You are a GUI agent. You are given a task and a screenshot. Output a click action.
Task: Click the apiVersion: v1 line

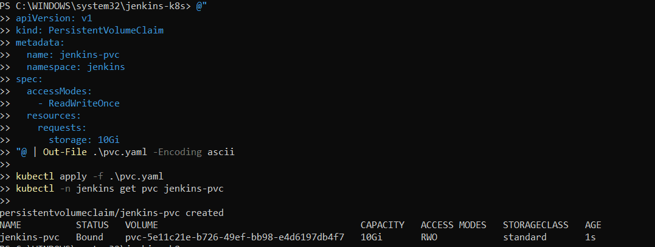pos(54,18)
